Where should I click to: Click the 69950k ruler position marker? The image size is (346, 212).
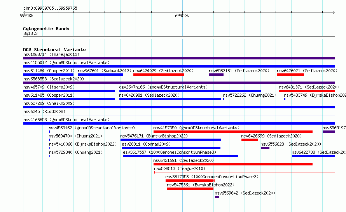pyautogui.click(x=182, y=16)
